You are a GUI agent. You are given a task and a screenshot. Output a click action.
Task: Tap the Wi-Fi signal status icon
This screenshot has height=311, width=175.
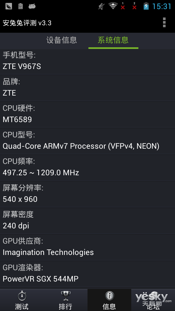click(113, 6)
